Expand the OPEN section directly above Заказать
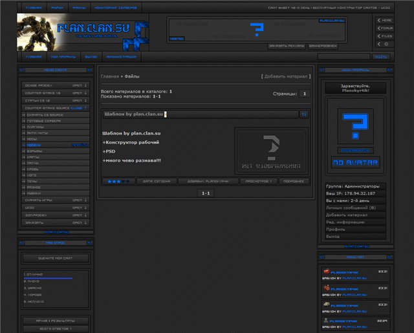 [56, 215]
